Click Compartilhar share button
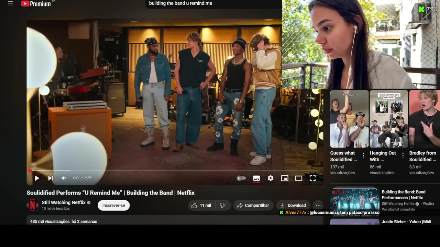 [253, 205]
